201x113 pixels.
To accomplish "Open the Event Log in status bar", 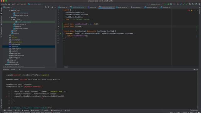I will pyautogui.click(x=194, y=110).
